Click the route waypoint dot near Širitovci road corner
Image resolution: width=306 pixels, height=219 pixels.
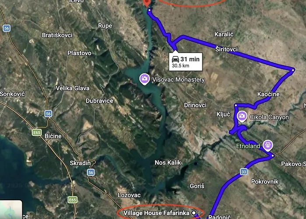(293, 70)
